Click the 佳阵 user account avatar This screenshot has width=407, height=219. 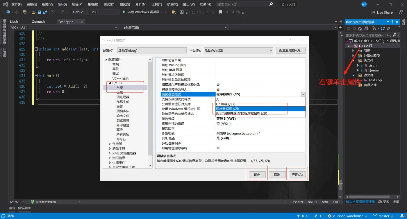click(x=364, y=4)
